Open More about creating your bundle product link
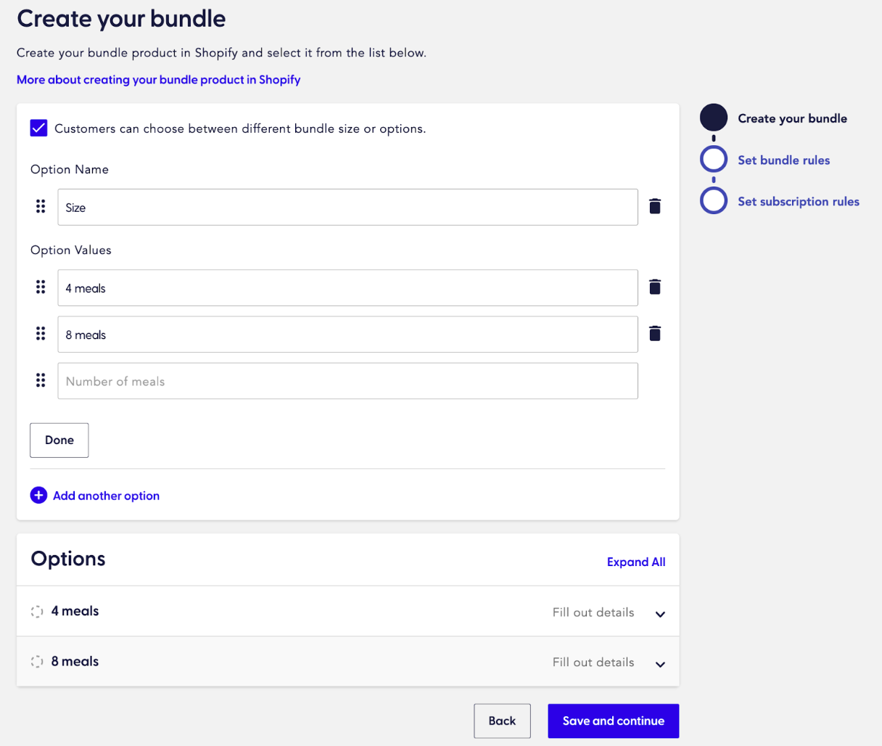Screen dimensions: 882x746 (158, 80)
